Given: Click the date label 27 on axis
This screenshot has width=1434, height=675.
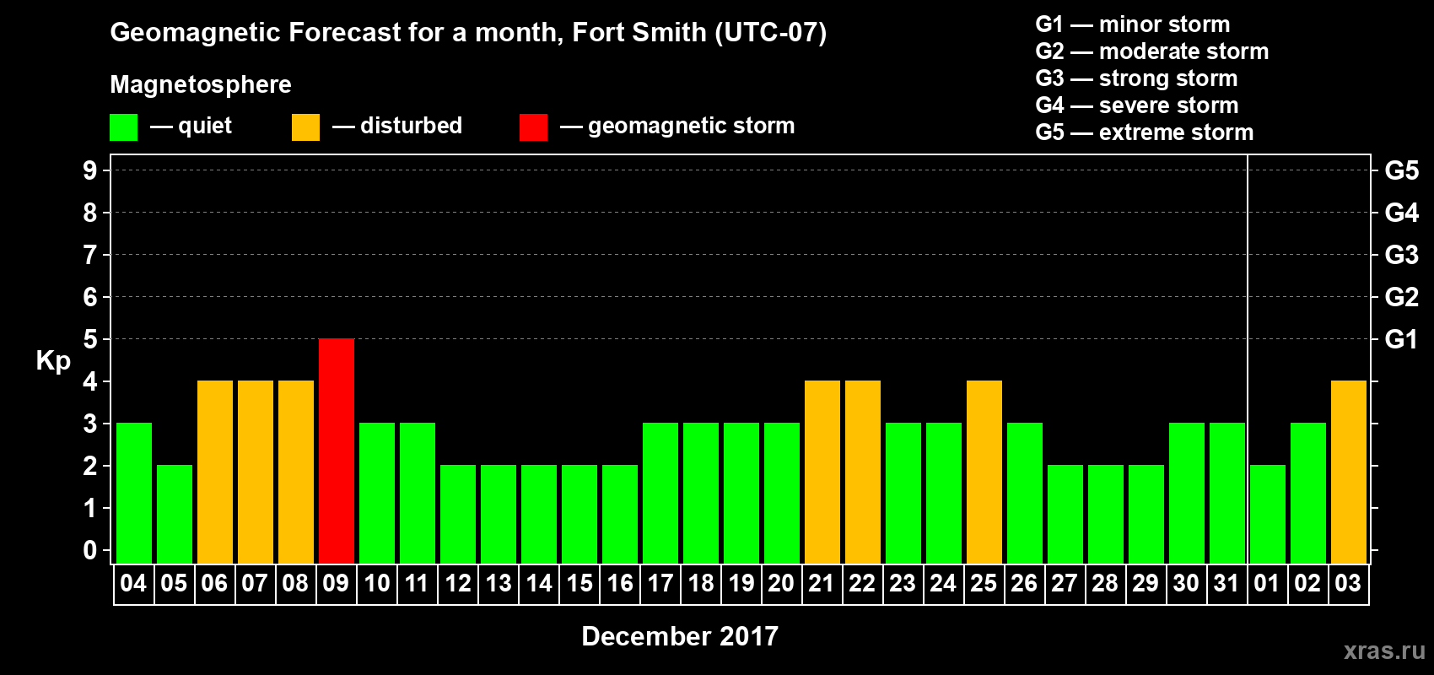Looking at the screenshot, I should point(1065,583).
